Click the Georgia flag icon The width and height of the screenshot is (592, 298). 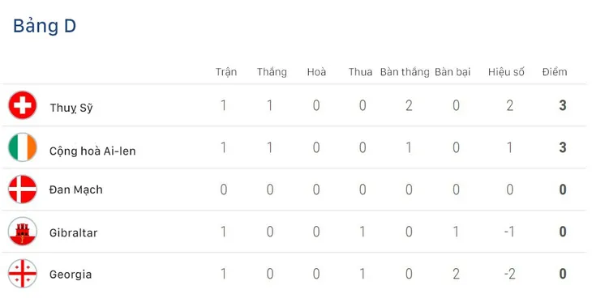point(23,274)
